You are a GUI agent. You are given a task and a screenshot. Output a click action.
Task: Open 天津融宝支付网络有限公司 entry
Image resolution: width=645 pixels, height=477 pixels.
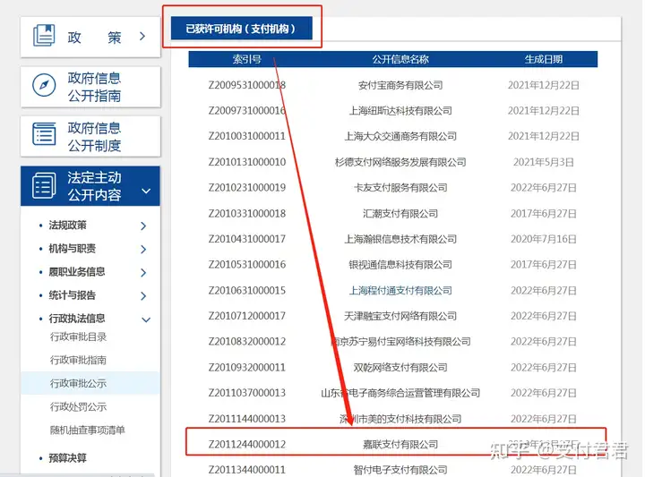pyautogui.click(x=400, y=316)
